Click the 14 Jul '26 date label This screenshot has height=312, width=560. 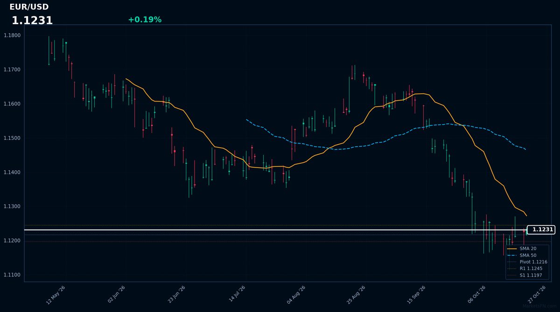(x=237, y=295)
